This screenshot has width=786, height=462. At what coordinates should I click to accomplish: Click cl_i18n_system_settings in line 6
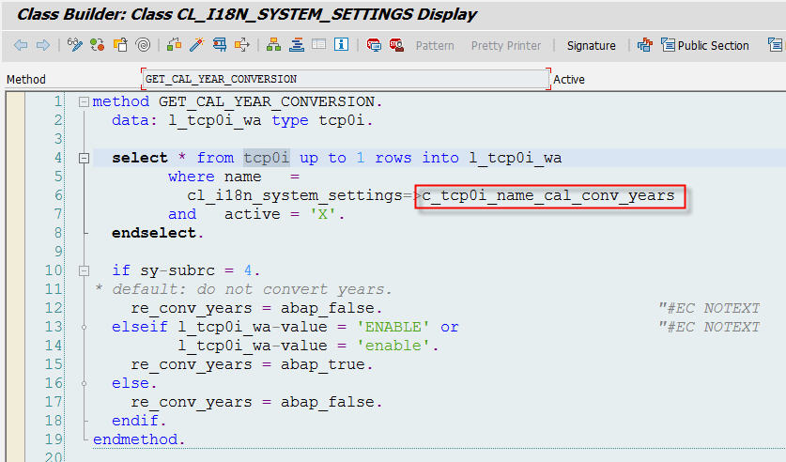click(295, 195)
